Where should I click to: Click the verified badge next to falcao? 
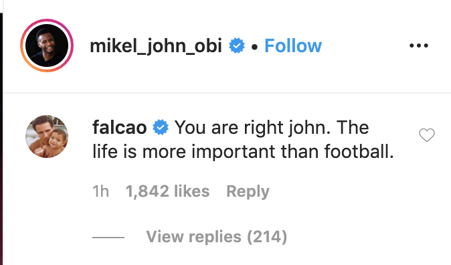click(x=161, y=127)
